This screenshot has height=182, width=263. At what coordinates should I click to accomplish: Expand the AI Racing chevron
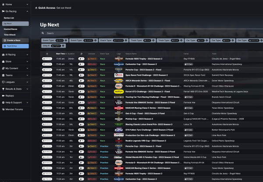click(x=27, y=55)
